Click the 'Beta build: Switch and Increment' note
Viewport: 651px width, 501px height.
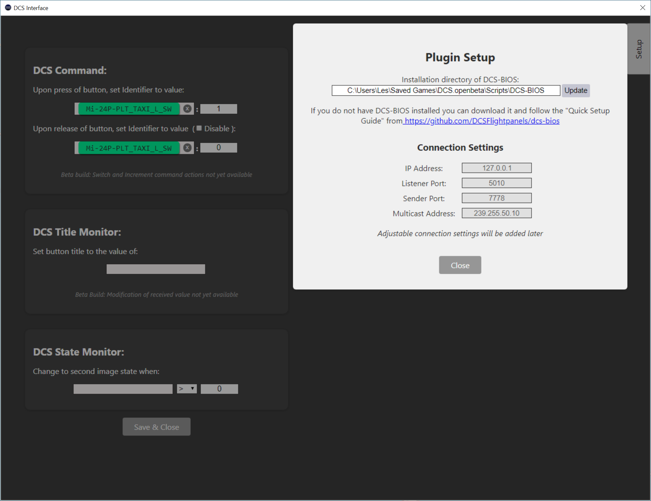point(157,174)
